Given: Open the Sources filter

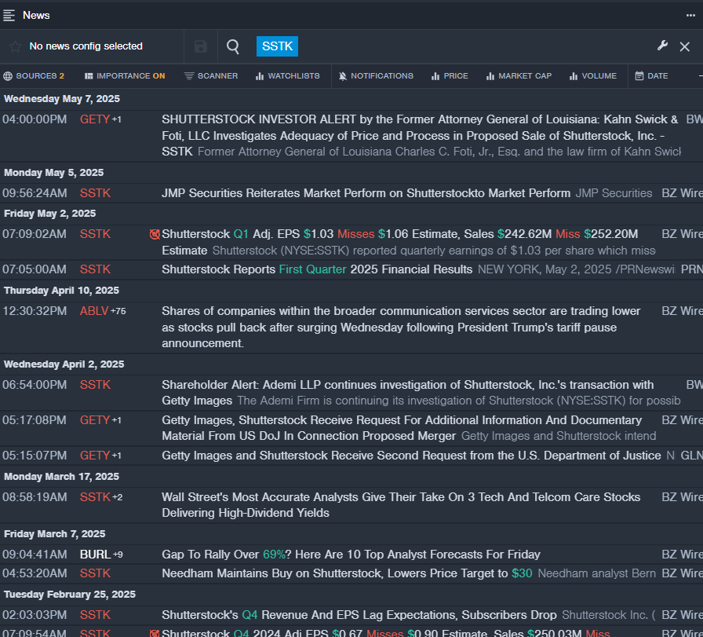Looking at the screenshot, I should pyautogui.click(x=34, y=76).
